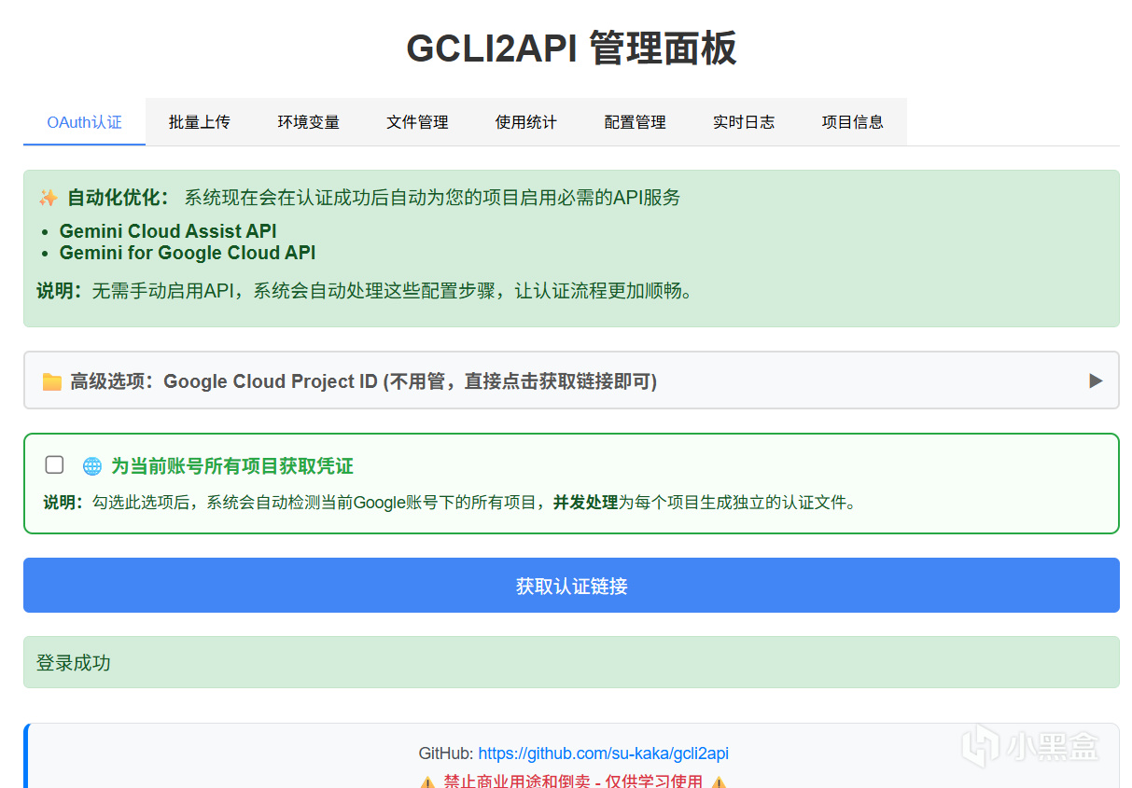Click the folder icon beside 高级选项

coord(52,381)
